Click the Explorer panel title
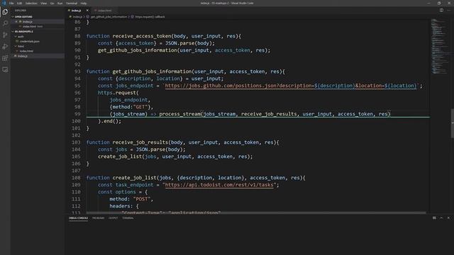The height and width of the screenshot is (255, 454). pyautogui.click(x=21, y=11)
